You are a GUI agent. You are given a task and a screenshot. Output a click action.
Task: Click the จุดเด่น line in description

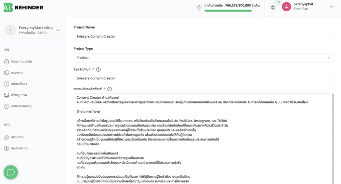pos(81,167)
